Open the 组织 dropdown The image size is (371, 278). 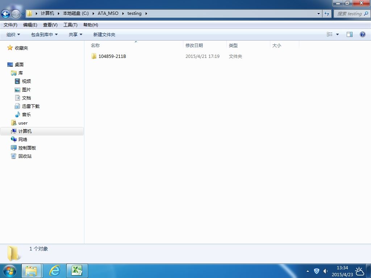[x=13, y=34]
